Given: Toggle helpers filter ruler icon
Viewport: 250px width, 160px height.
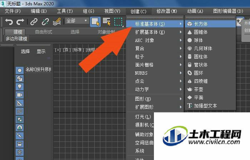Looking at the screenshot, I should 20,103.
